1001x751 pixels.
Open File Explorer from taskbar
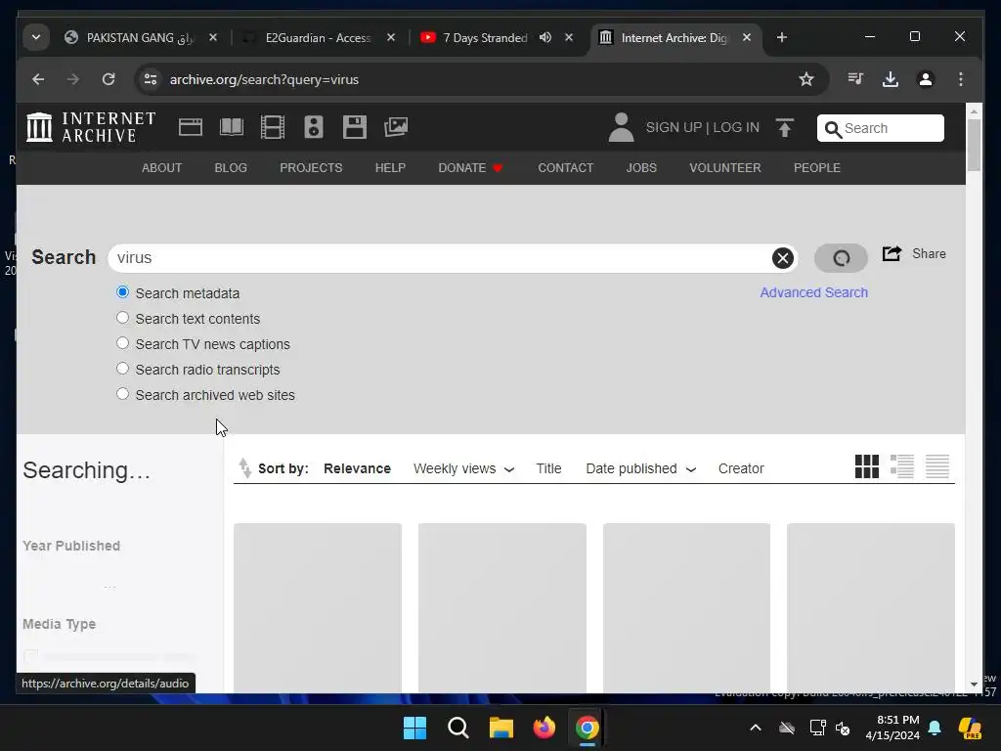(501, 728)
